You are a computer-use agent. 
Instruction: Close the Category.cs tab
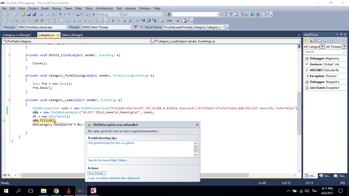pyautogui.click(x=58, y=35)
